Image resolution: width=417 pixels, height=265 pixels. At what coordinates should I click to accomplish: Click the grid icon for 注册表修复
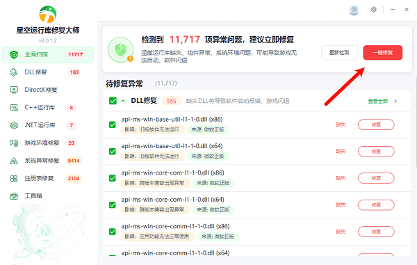[14, 178]
